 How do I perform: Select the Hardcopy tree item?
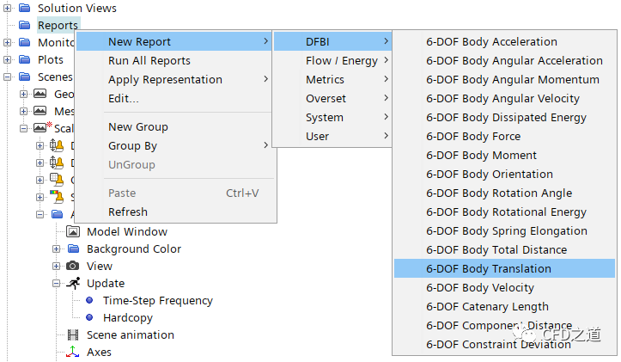pyautogui.click(x=128, y=317)
